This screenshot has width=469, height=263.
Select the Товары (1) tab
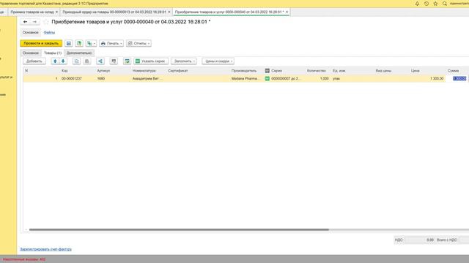click(53, 53)
